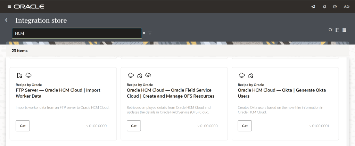This screenshot has height=146, width=355.
Task: Open the hamburger navigation menu
Action: coord(9,7)
